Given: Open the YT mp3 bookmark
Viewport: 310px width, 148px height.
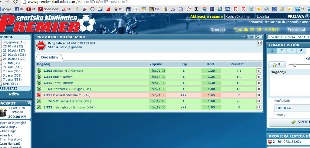Looking at the screenshot, I should pos(173,9).
